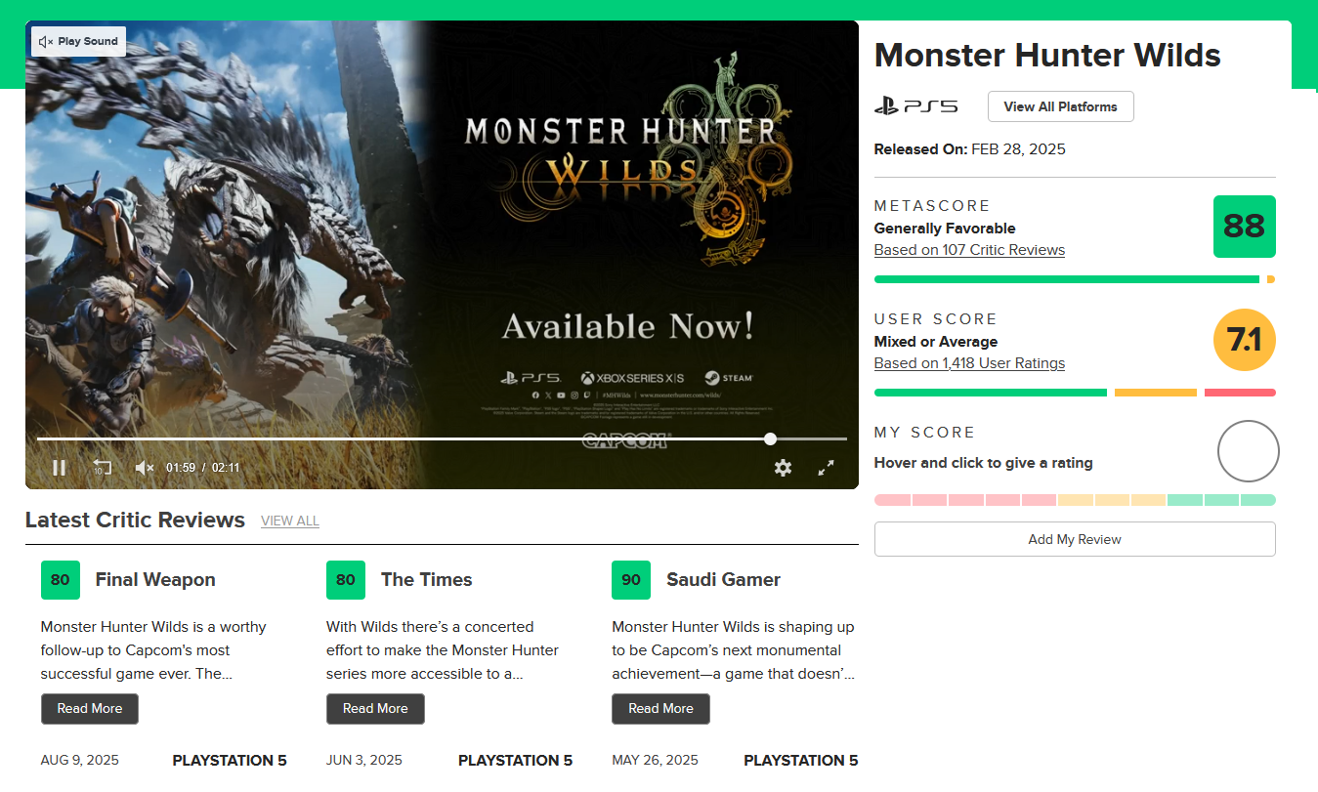Click the yellow User Score 7.1 badge
The image size is (1318, 792).
1244,340
